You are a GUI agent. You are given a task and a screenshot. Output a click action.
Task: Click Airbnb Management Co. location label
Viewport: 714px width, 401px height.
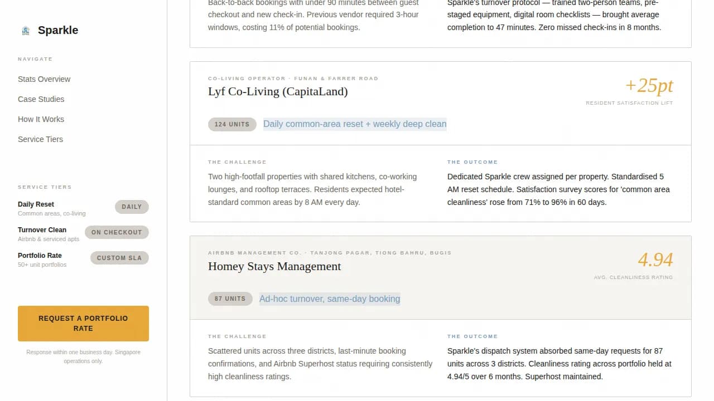click(330, 253)
